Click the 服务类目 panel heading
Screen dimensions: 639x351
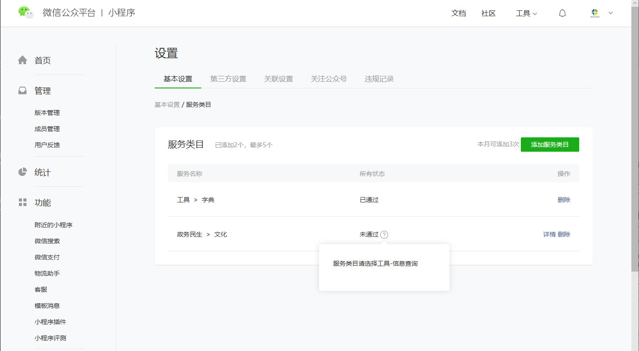[186, 144]
